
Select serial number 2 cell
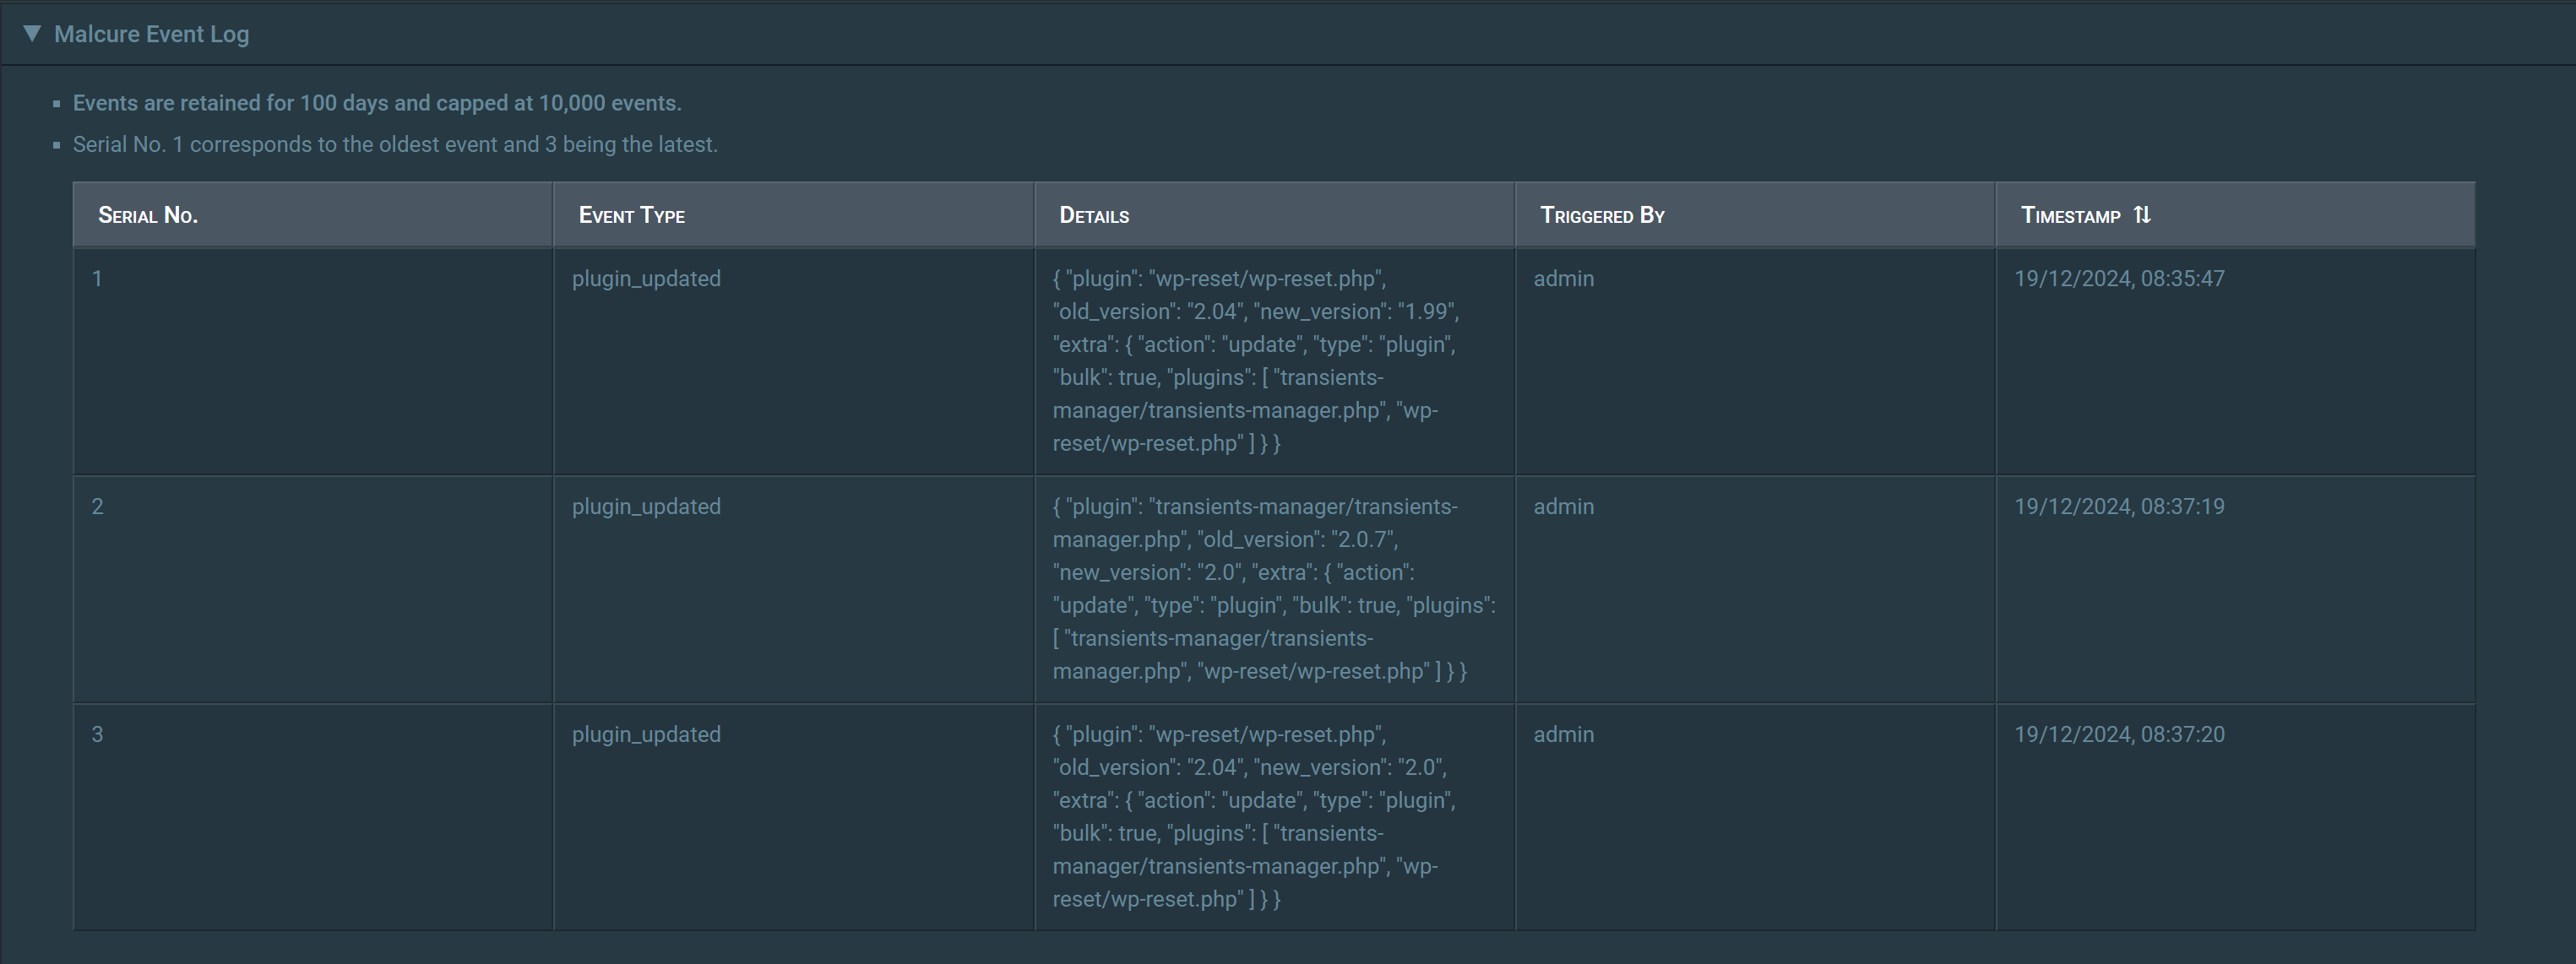point(98,506)
